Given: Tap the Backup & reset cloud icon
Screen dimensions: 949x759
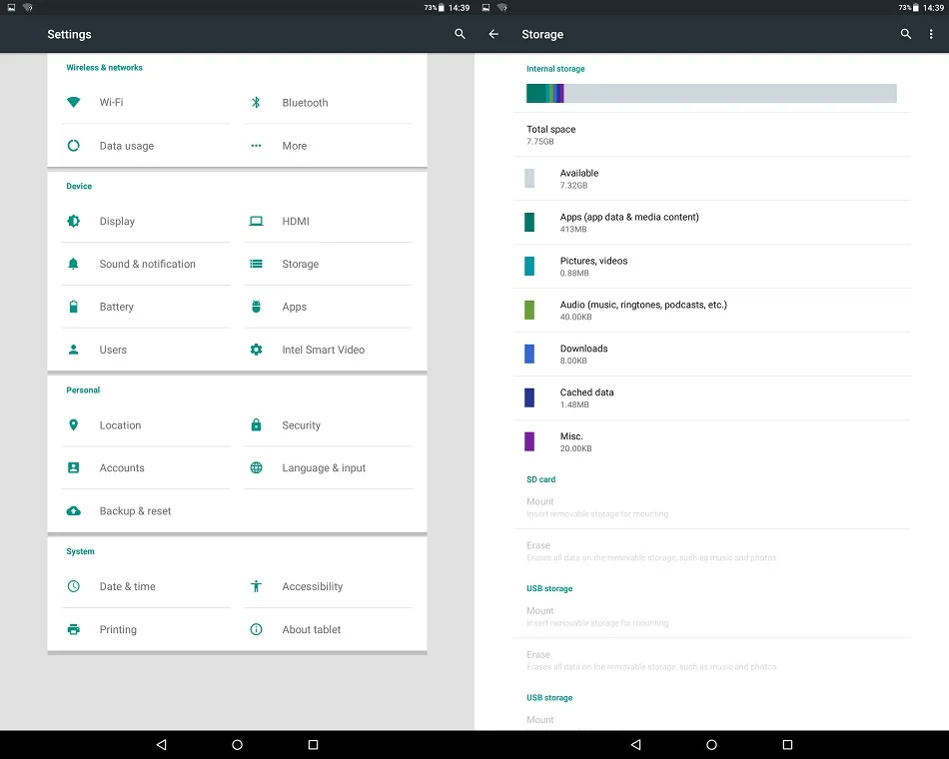Looking at the screenshot, I should pos(73,510).
